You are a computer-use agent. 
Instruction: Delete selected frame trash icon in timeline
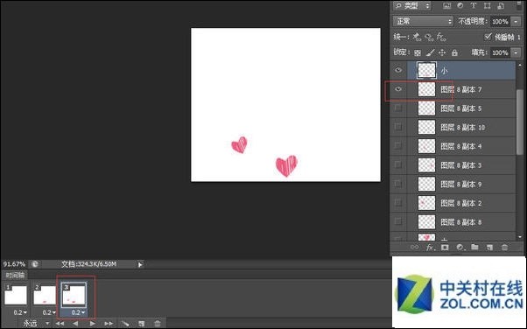(x=158, y=323)
